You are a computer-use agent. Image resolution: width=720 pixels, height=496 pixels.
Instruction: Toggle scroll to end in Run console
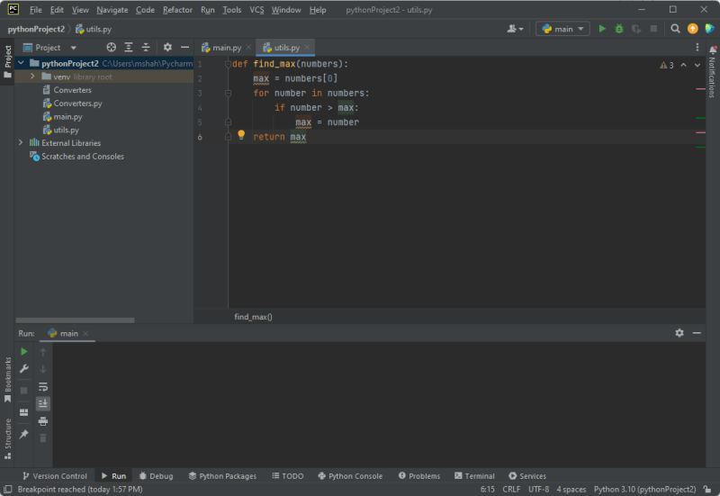point(43,403)
